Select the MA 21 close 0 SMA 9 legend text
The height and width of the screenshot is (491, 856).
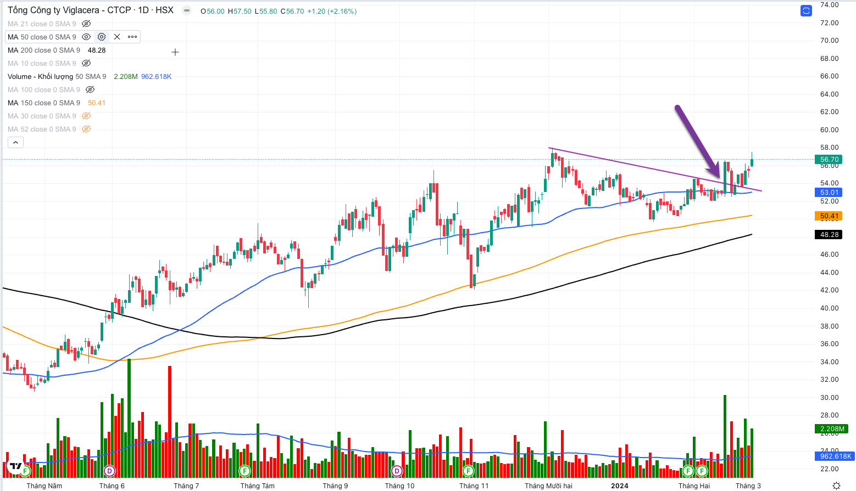tap(42, 24)
